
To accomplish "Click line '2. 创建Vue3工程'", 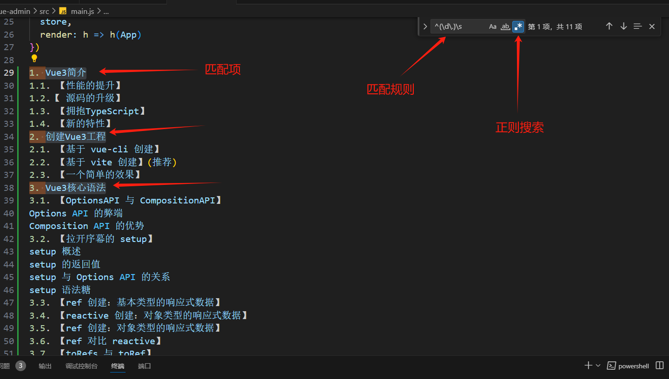I will pyautogui.click(x=67, y=137).
